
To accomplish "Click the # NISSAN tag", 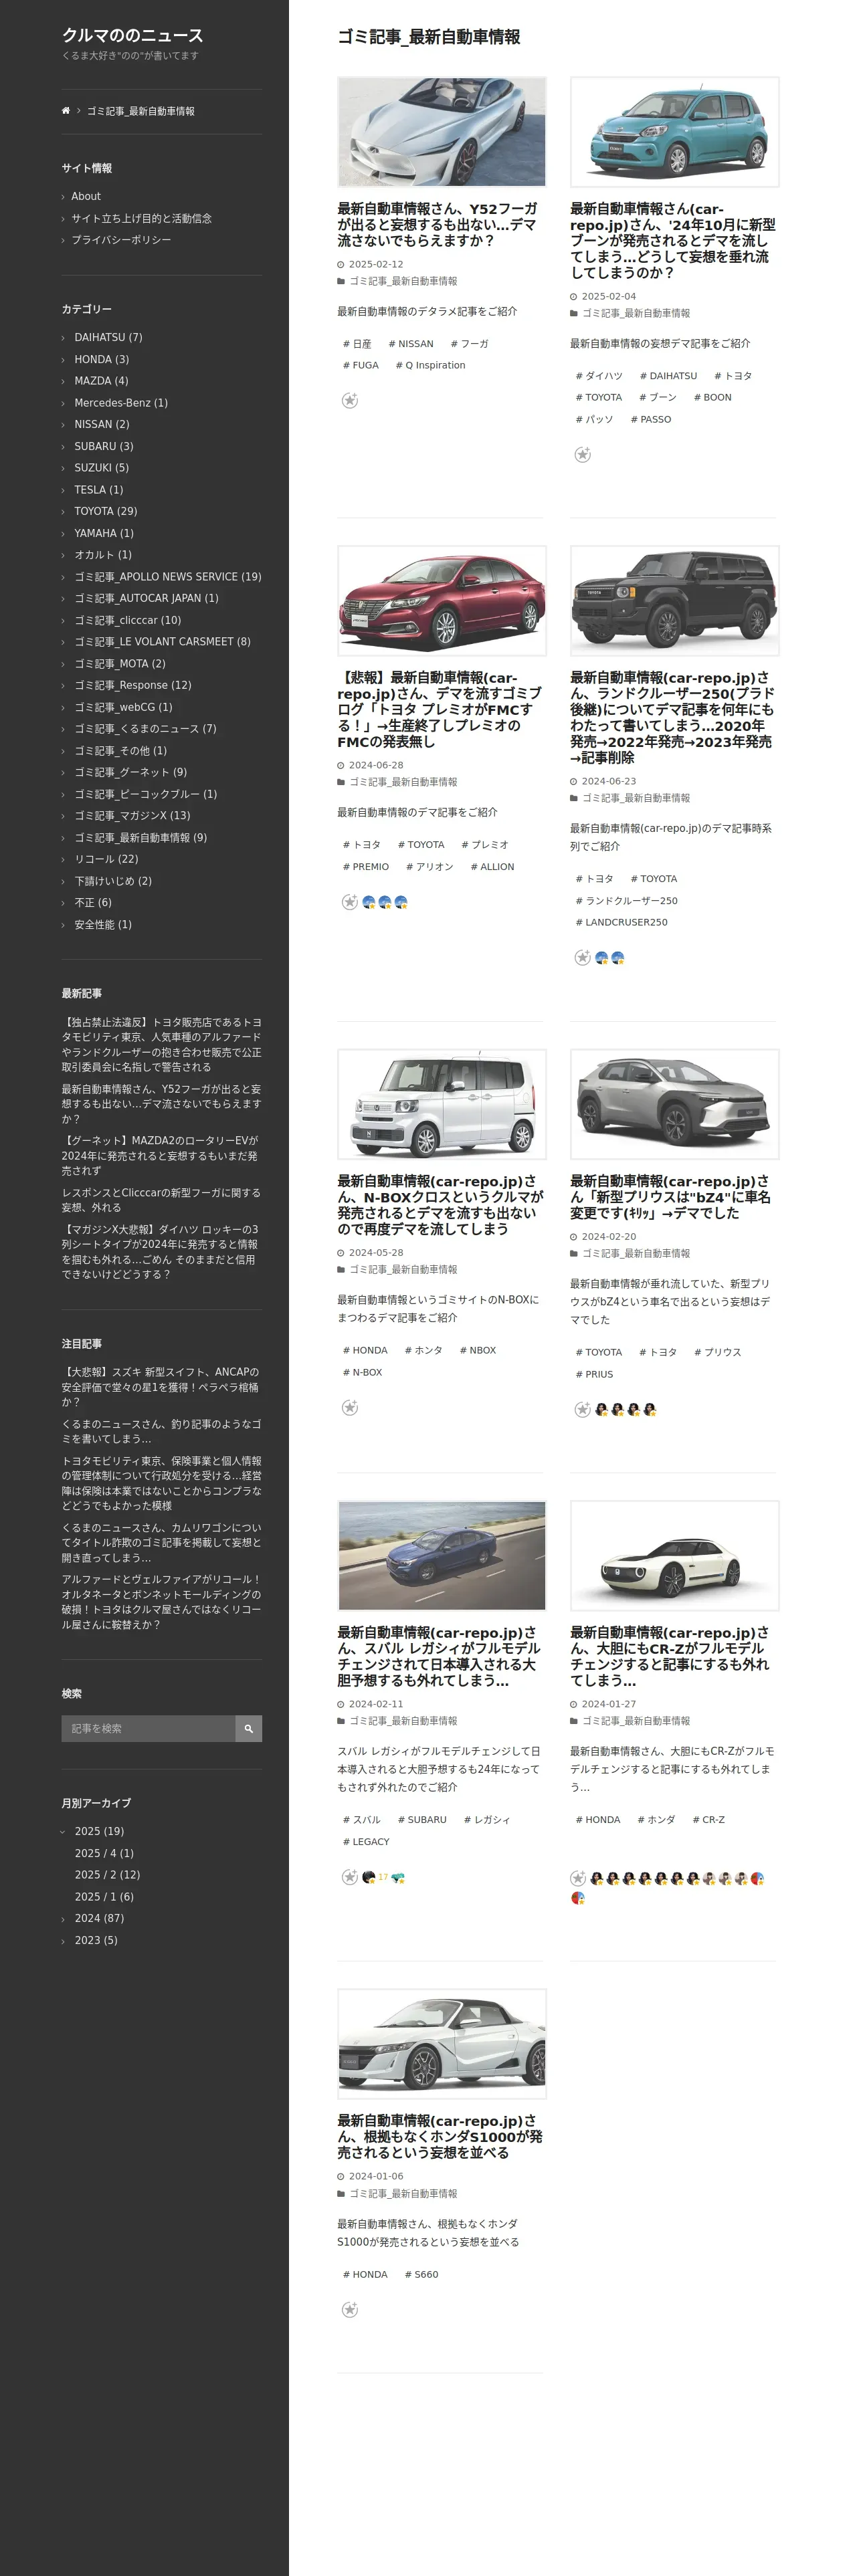I will (411, 344).
